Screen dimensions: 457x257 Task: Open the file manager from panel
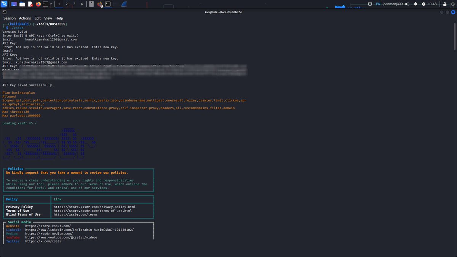(22, 4)
